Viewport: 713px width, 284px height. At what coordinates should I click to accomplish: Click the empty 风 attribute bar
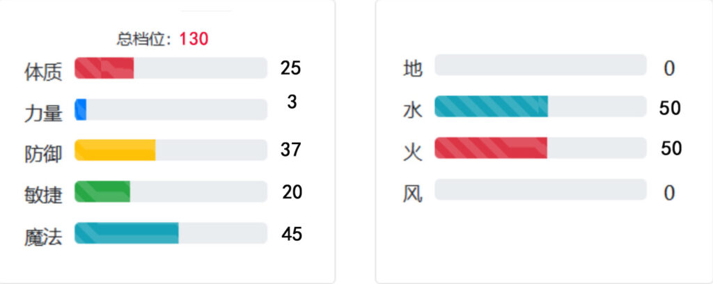[540, 189]
